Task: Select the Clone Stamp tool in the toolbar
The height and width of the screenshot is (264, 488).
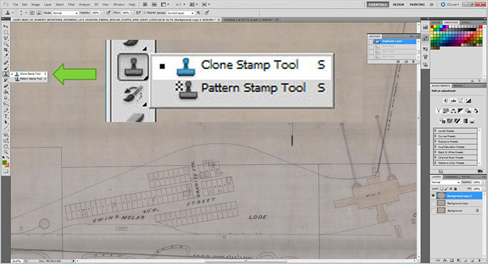Action: point(6,74)
